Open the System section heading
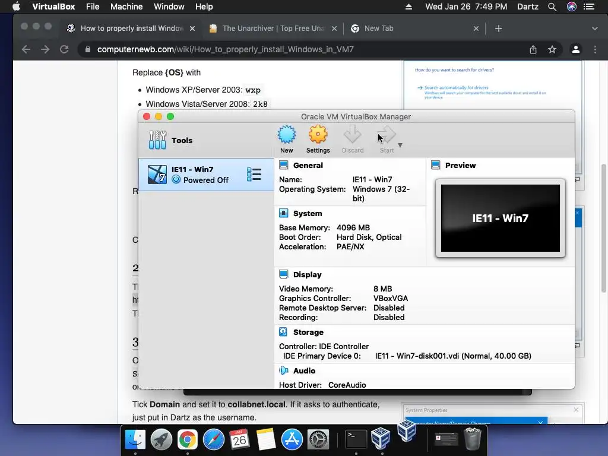608x456 pixels. coord(308,213)
